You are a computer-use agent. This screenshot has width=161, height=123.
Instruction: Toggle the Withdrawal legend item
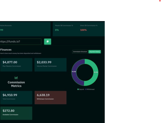tap(90, 89)
